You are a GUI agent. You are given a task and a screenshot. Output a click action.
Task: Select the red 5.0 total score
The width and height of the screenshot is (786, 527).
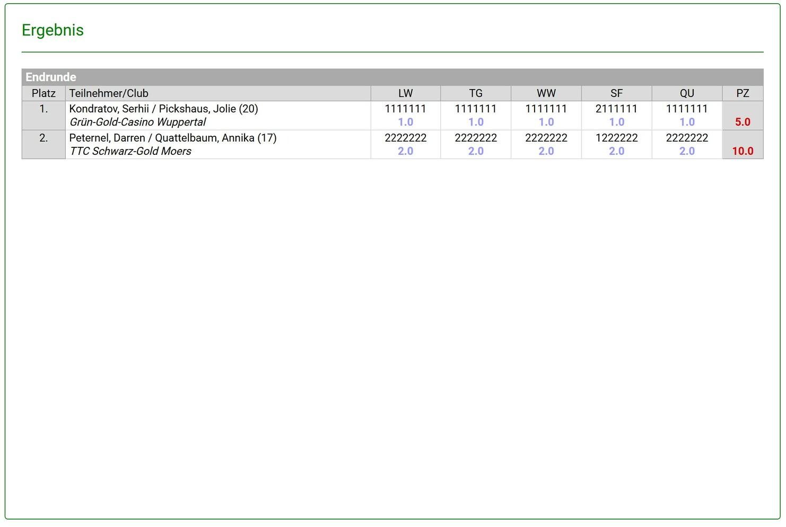743,122
